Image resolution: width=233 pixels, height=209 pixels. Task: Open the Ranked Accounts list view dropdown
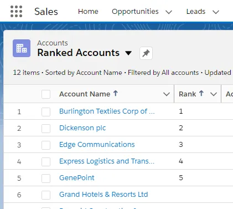128,53
